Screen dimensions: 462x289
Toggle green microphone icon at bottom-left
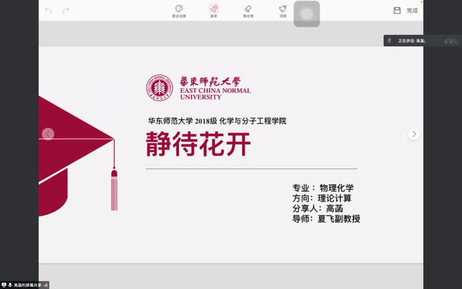10,285
